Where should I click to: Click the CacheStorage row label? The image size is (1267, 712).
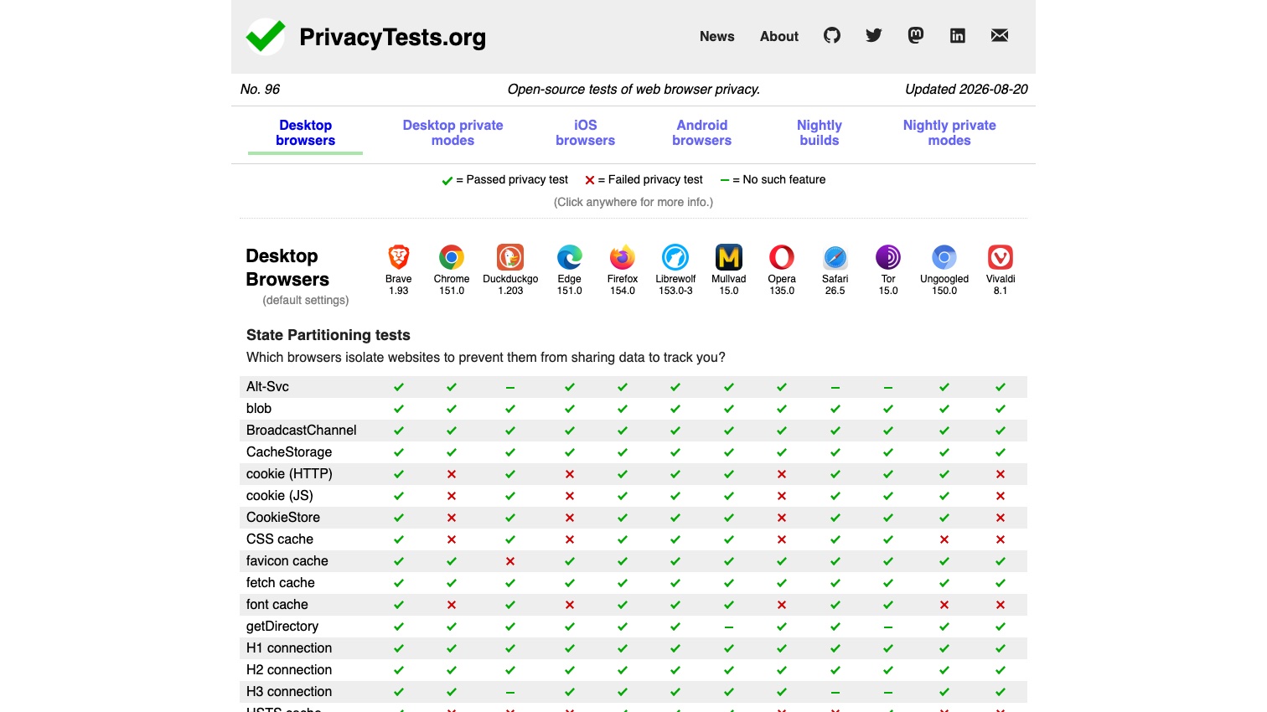tap(289, 451)
